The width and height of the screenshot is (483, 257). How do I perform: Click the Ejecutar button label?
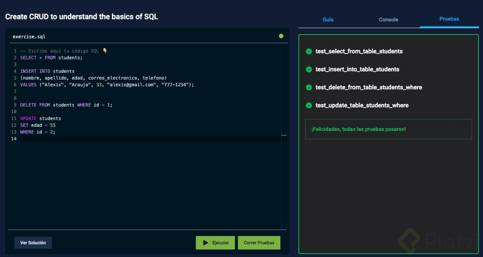pyautogui.click(x=220, y=243)
